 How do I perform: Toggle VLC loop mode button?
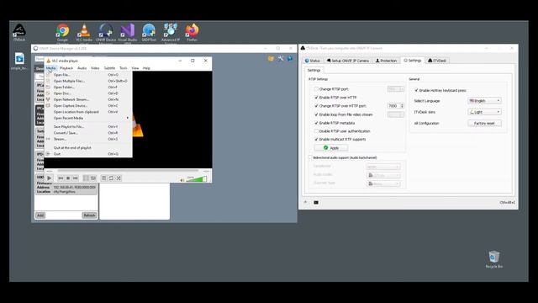click(111, 178)
